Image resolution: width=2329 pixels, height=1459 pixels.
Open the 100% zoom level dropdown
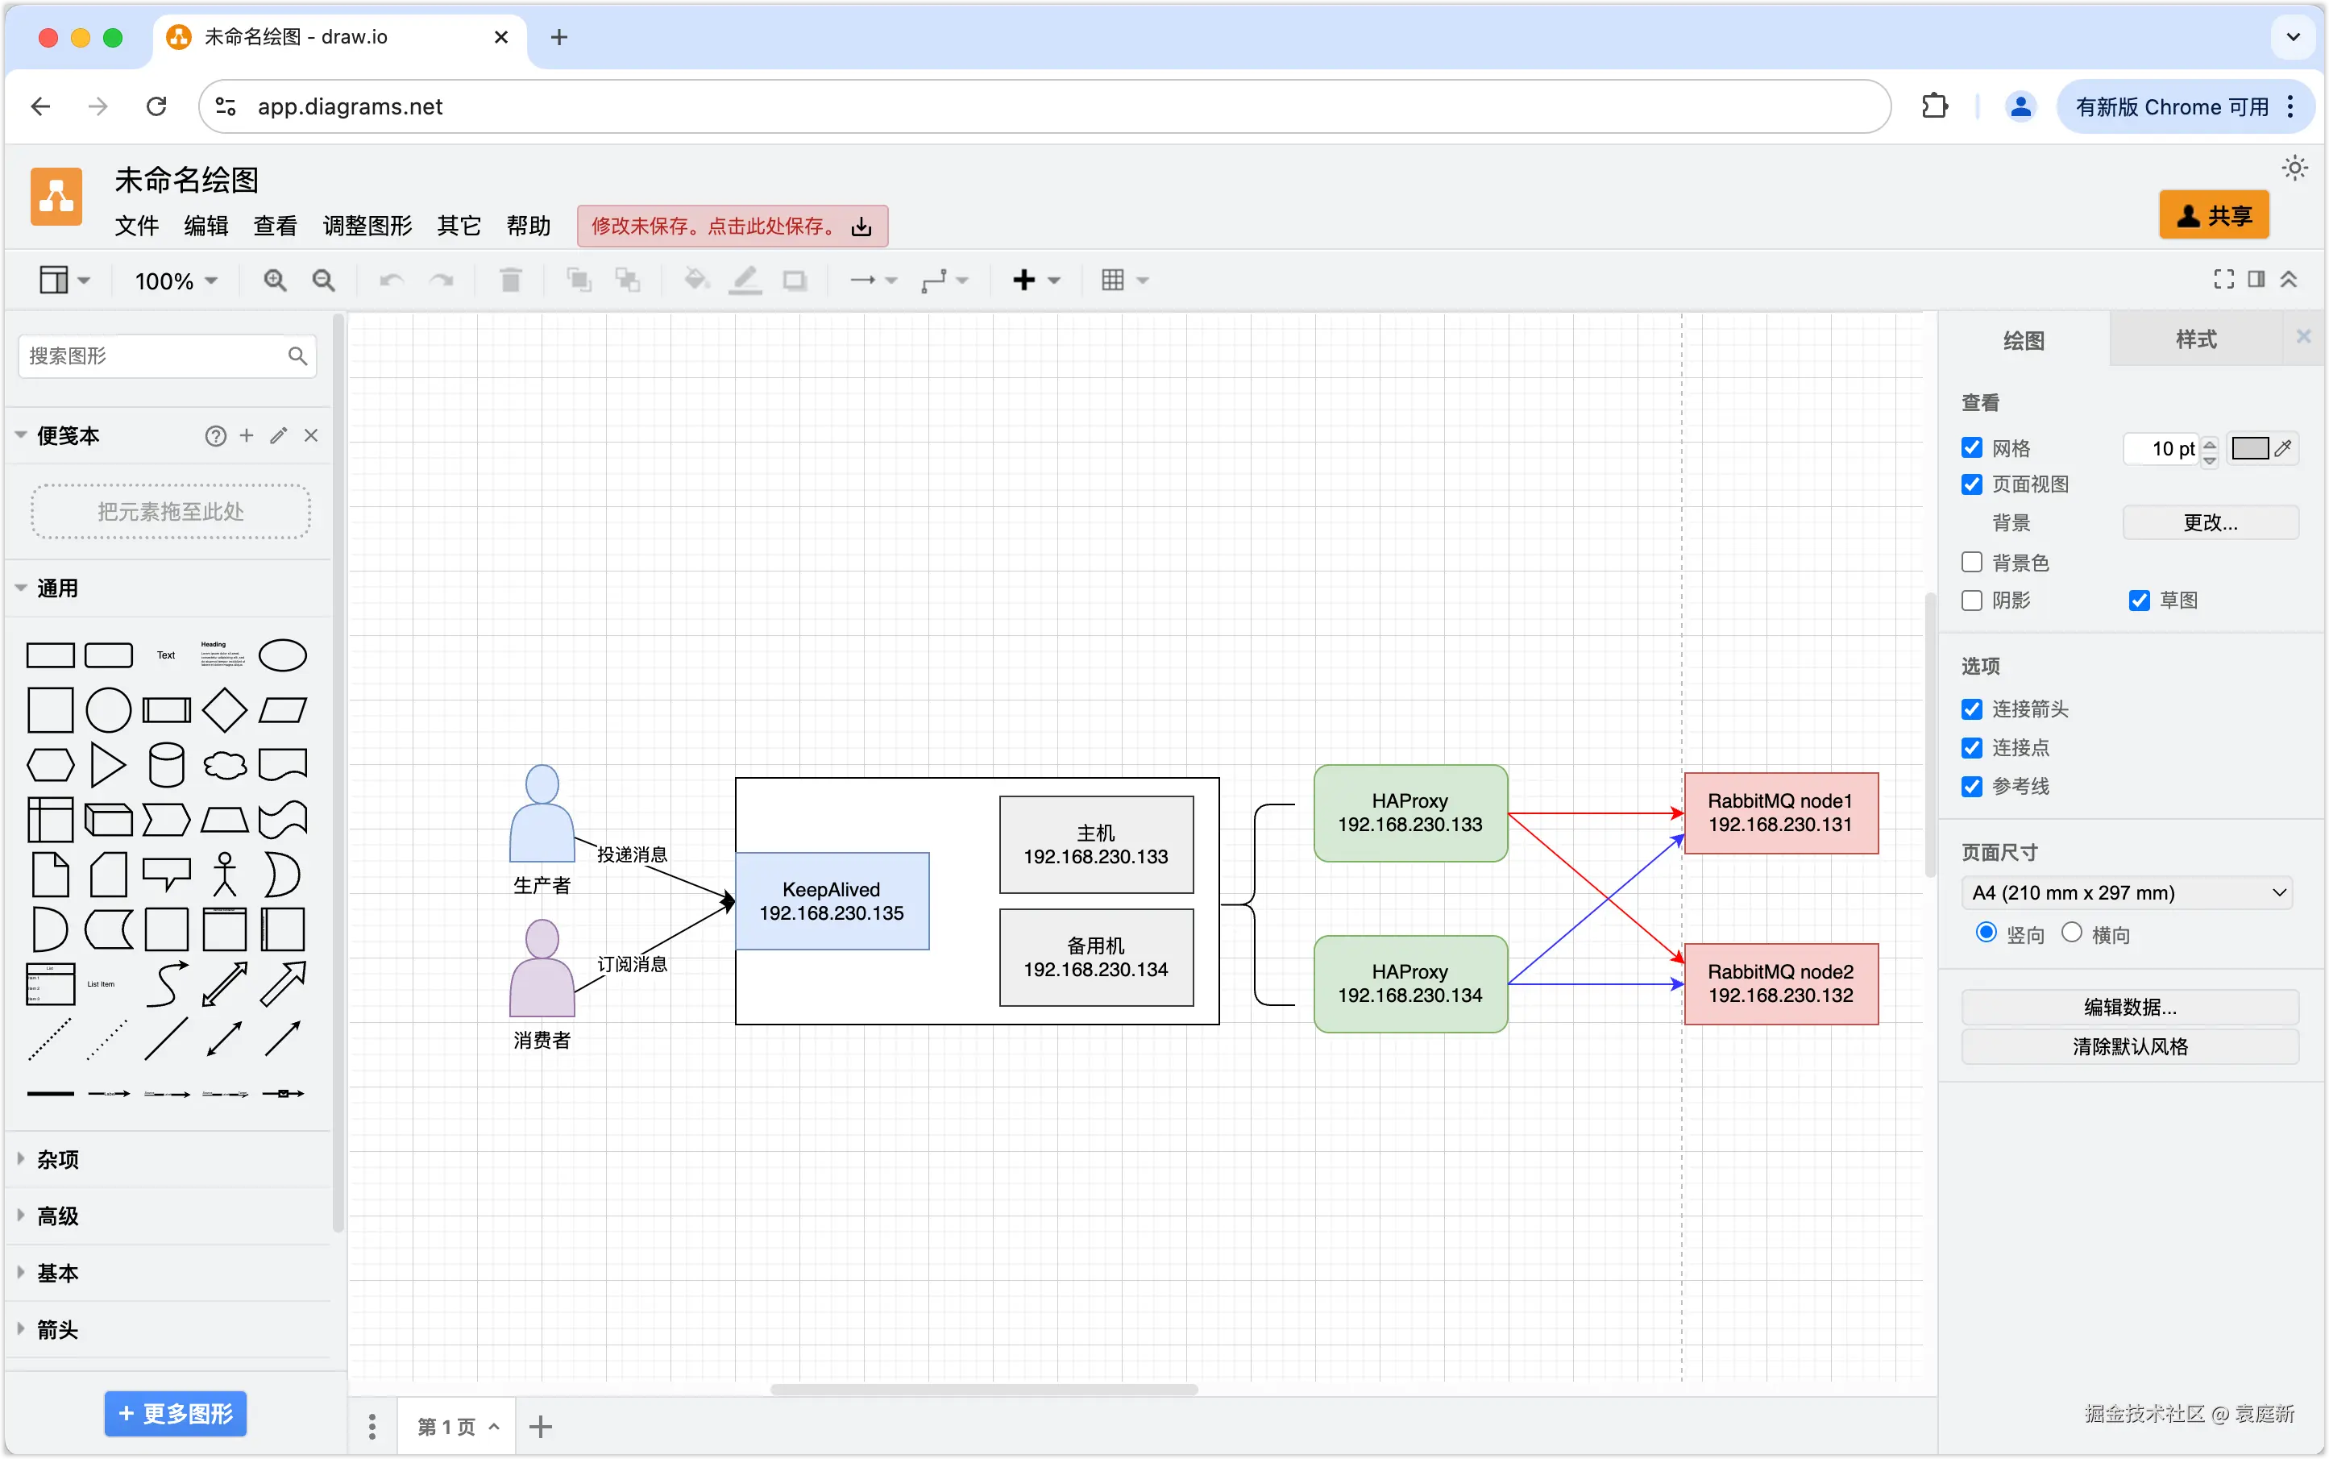tap(176, 281)
